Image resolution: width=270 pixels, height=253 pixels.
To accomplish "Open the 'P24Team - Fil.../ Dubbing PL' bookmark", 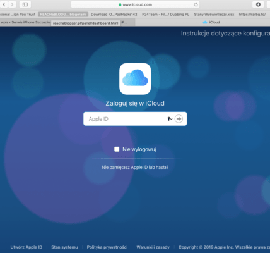I will pyautogui.click(x=165, y=15).
